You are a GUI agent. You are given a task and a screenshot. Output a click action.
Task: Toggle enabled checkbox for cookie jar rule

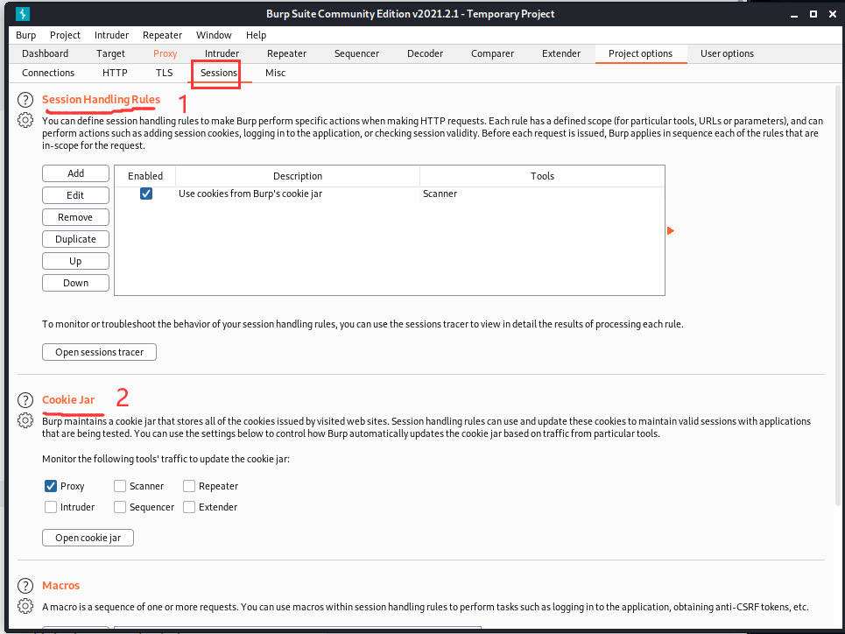(146, 194)
